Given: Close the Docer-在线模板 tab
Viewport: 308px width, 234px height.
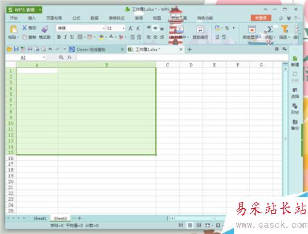Looking at the screenshot, I should point(122,50).
